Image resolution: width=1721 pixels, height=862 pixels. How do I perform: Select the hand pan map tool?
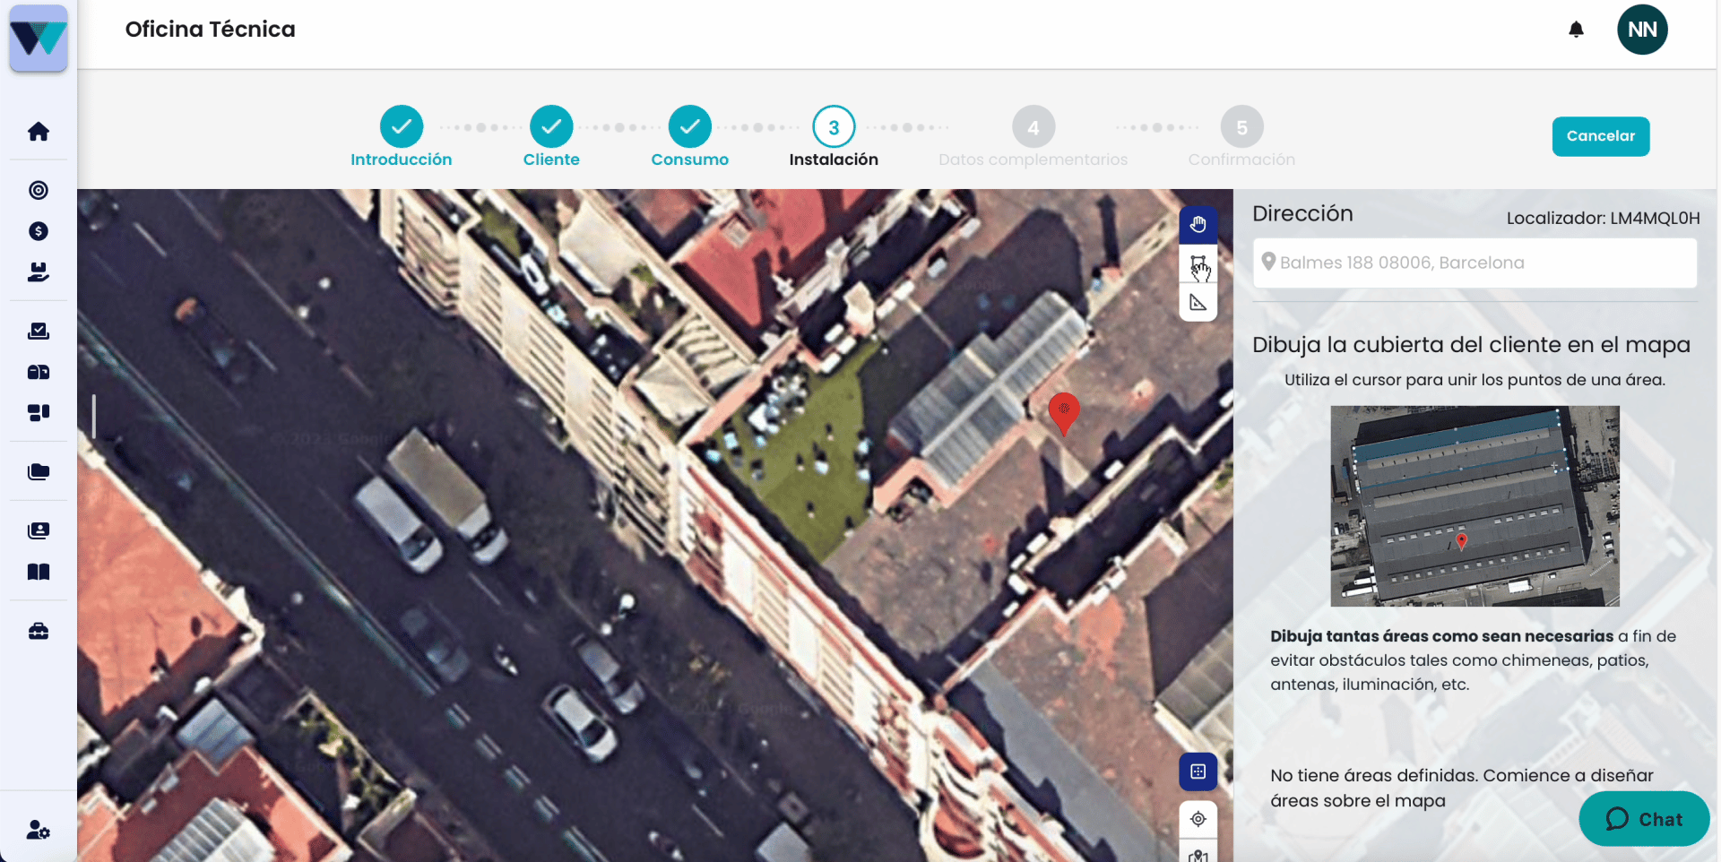click(x=1198, y=225)
